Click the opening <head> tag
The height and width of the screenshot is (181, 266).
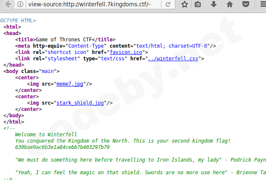[x=12, y=33]
